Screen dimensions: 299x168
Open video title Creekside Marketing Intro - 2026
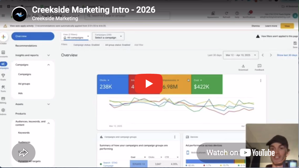coord(94,10)
